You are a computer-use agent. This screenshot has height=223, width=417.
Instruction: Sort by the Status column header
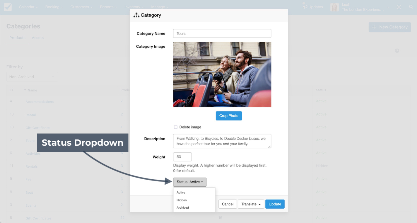(321, 90)
